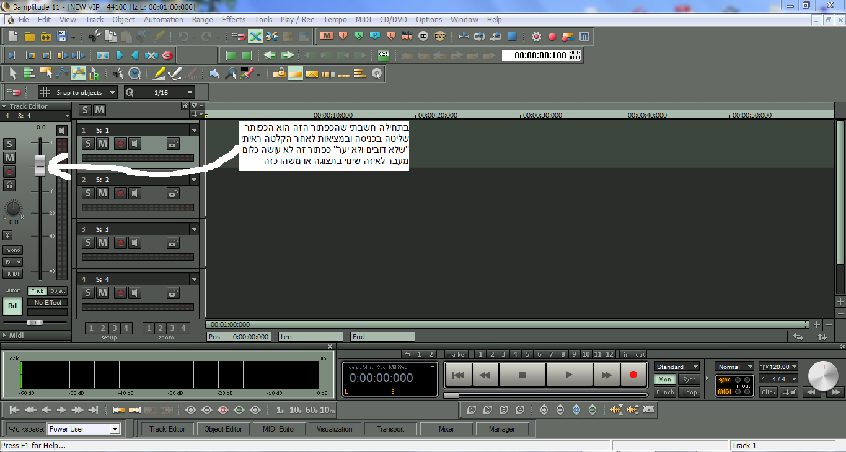Click the curve automation mouse mode icon
Screen dimensions: 846x452
61,74
